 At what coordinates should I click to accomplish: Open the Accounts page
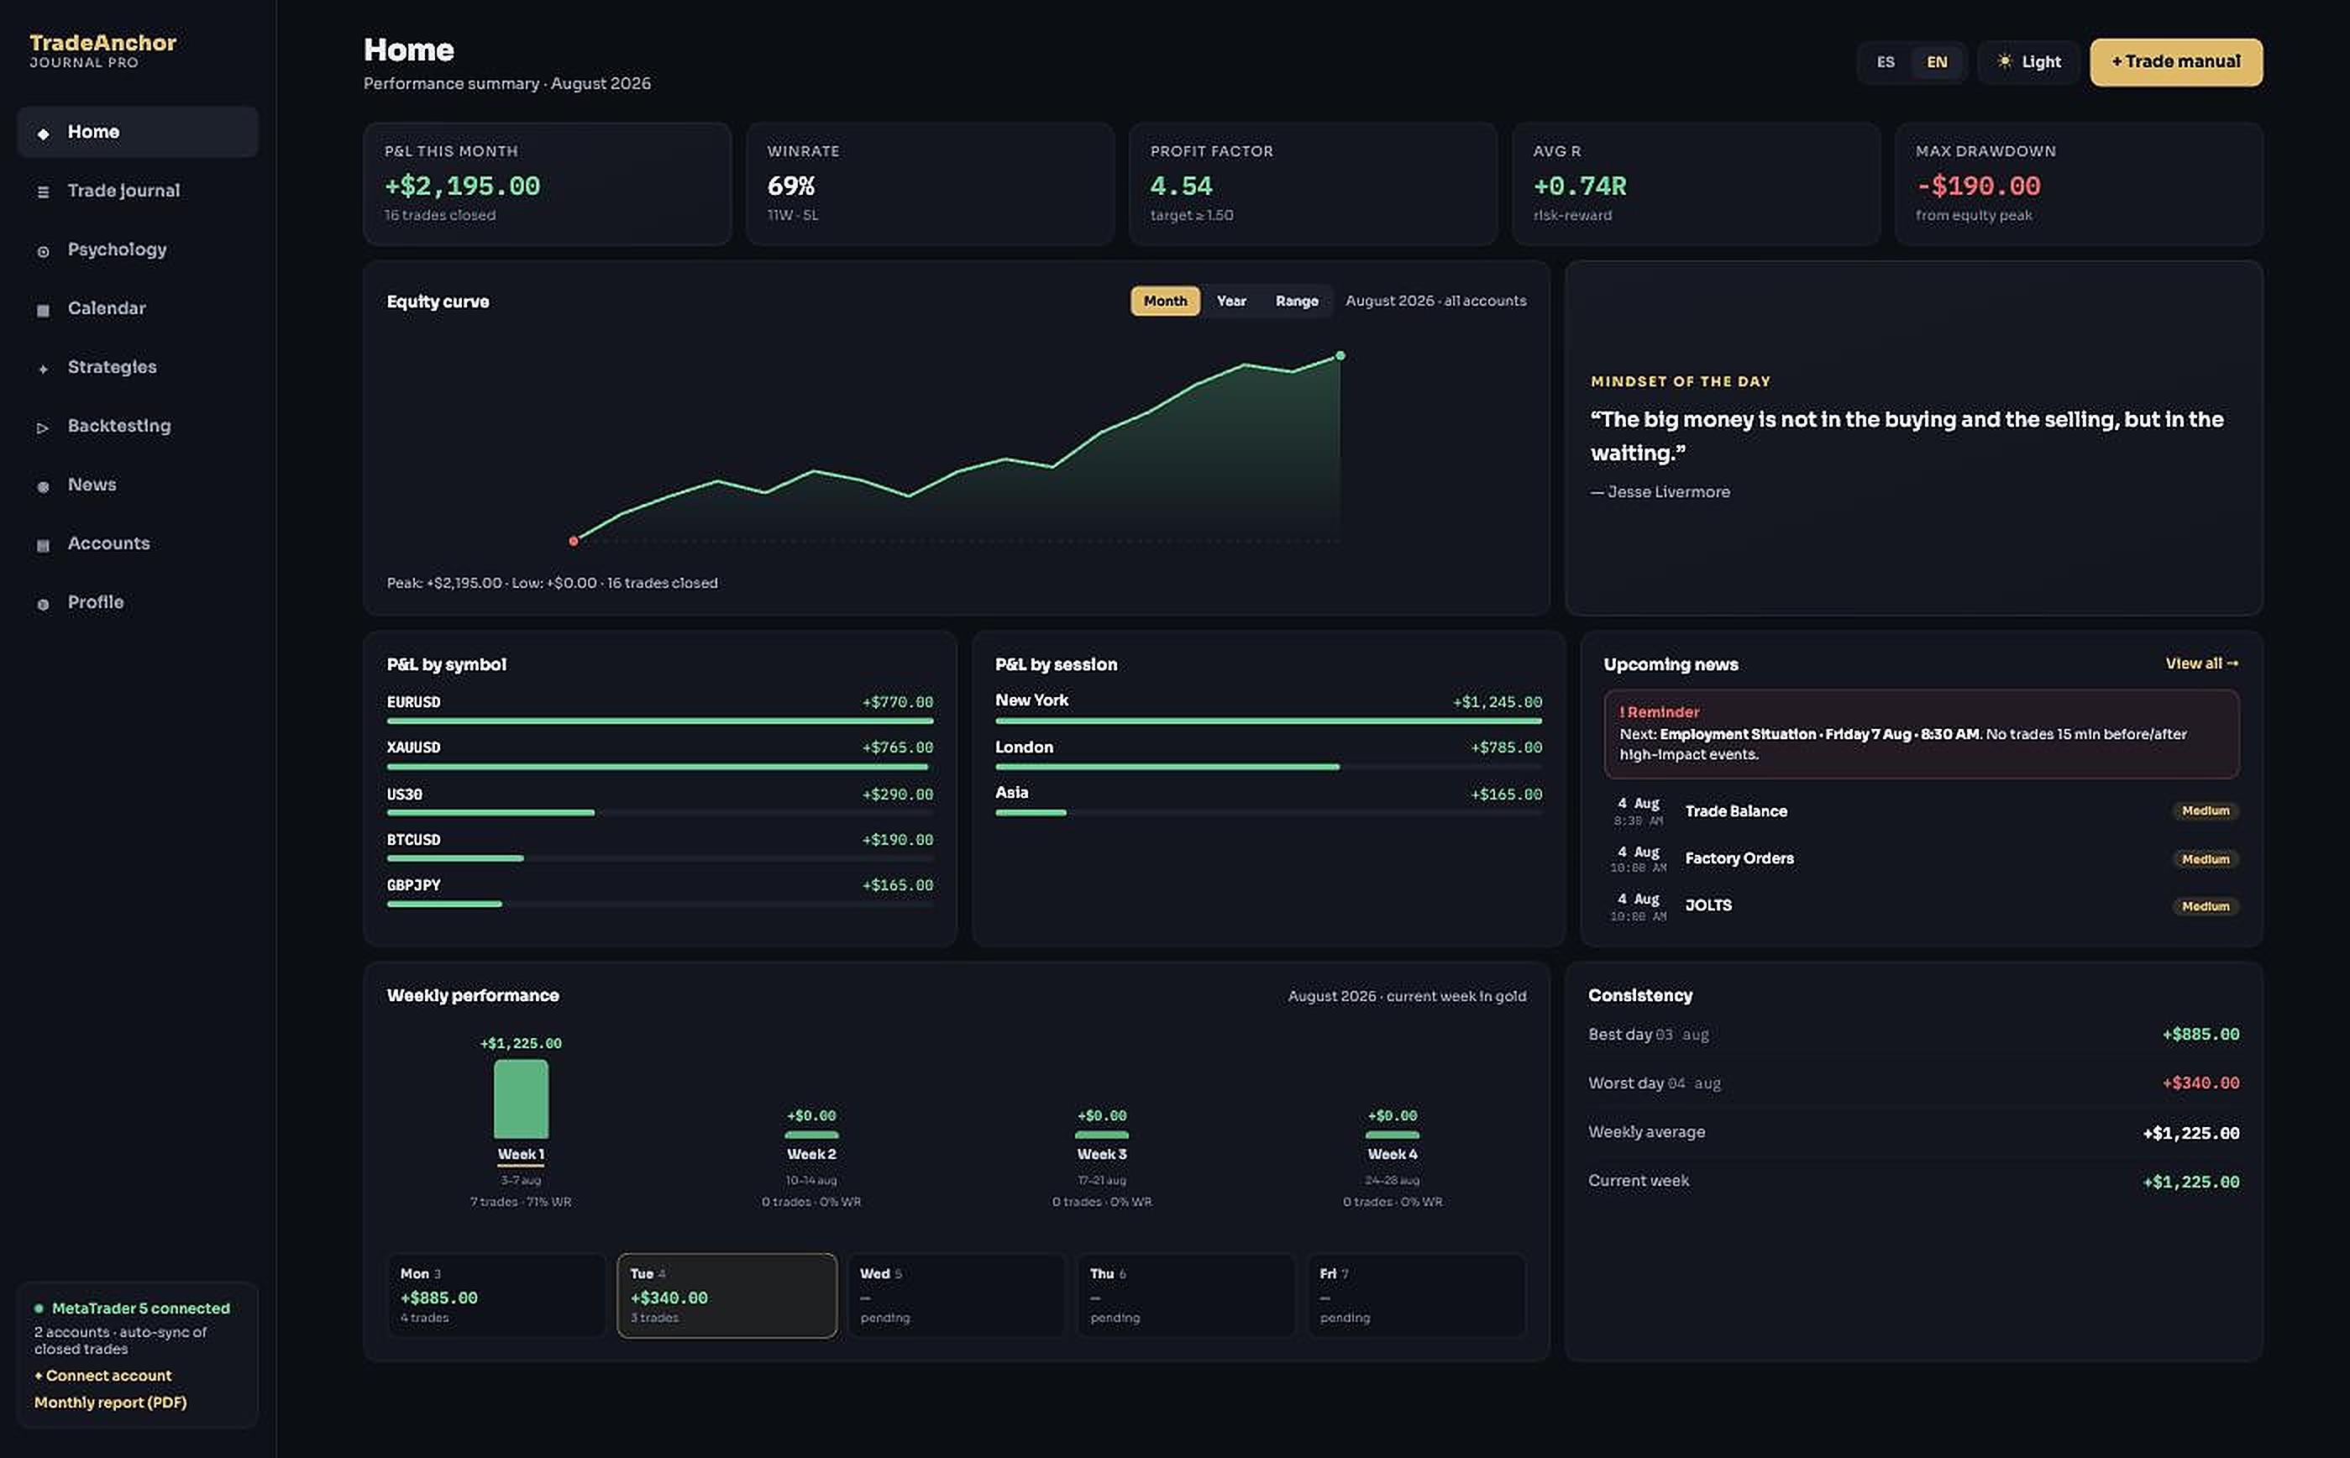137,544
